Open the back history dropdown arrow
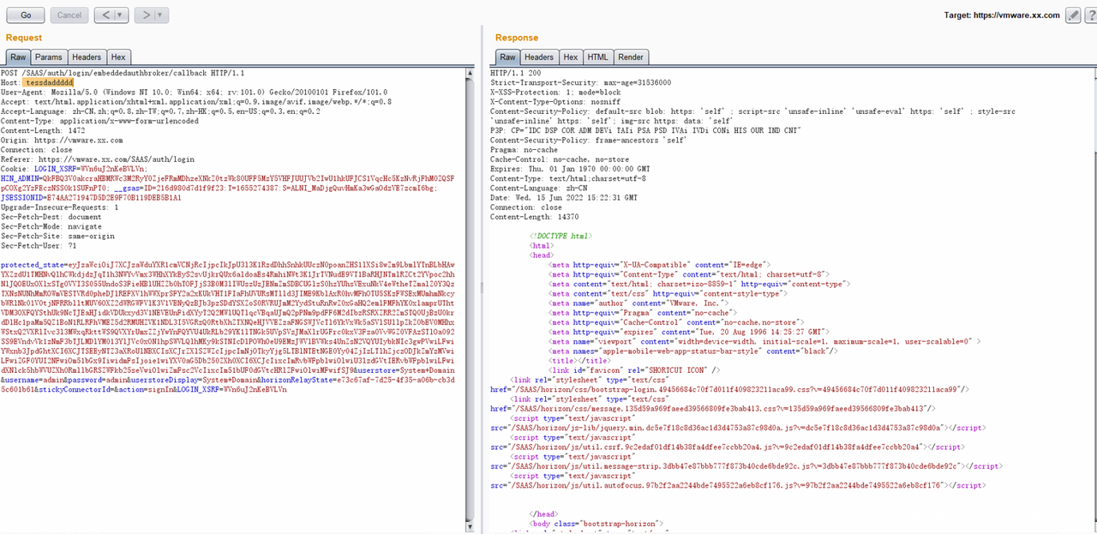This screenshot has height=534, width=1097. click(119, 15)
